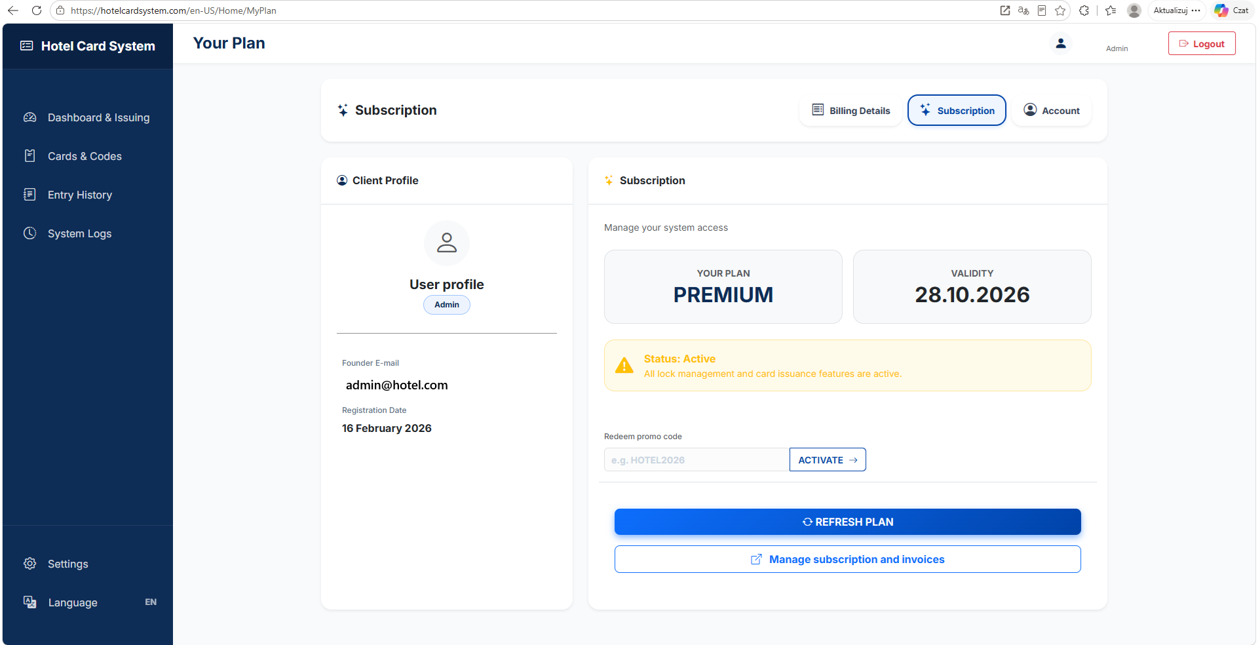Click the Cards & Codes clipboard icon
Image resolution: width=1258 pixels, height=645 pixels.
(x=29, y=156)
